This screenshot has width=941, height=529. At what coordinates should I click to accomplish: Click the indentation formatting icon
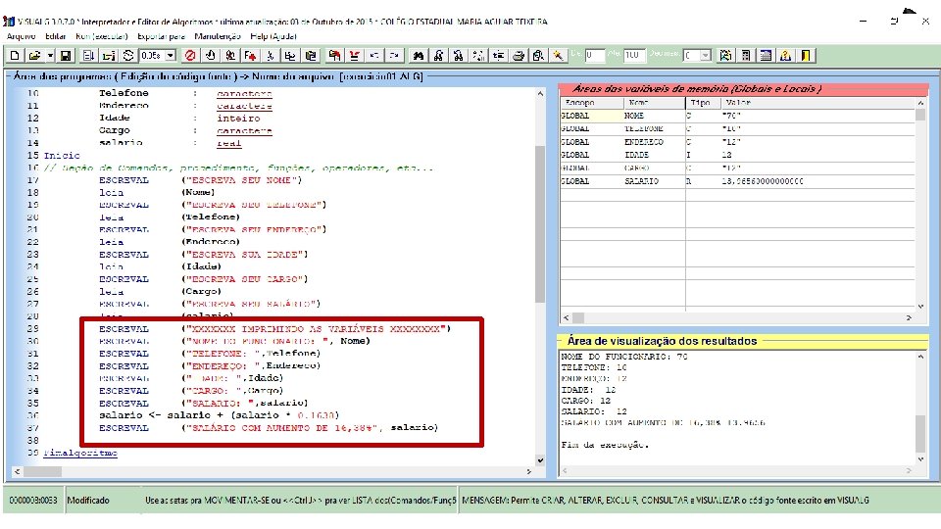click(x=498, y=55)
